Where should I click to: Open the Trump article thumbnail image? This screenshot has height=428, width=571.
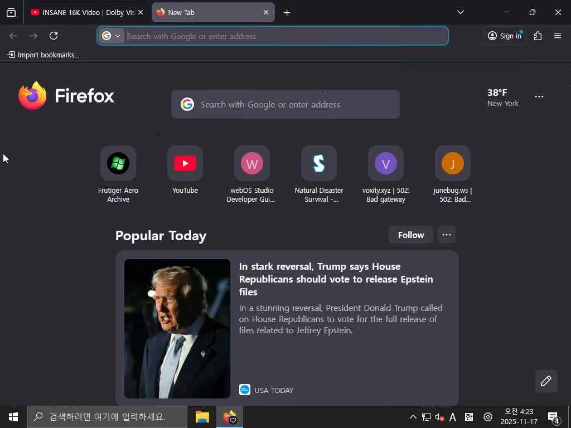(177, 329)
